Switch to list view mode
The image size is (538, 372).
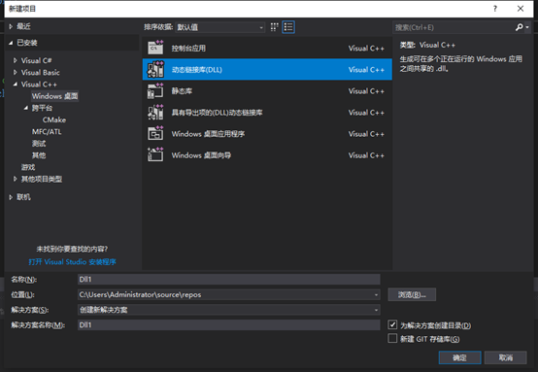[288, 27]
